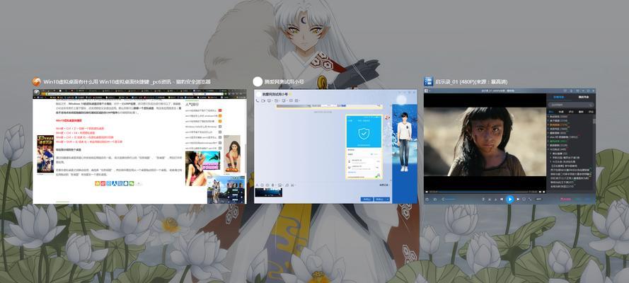Switch to the Liebao browser window thumbnail
Viewport: 629px width, 283px height.
point(139,146)
